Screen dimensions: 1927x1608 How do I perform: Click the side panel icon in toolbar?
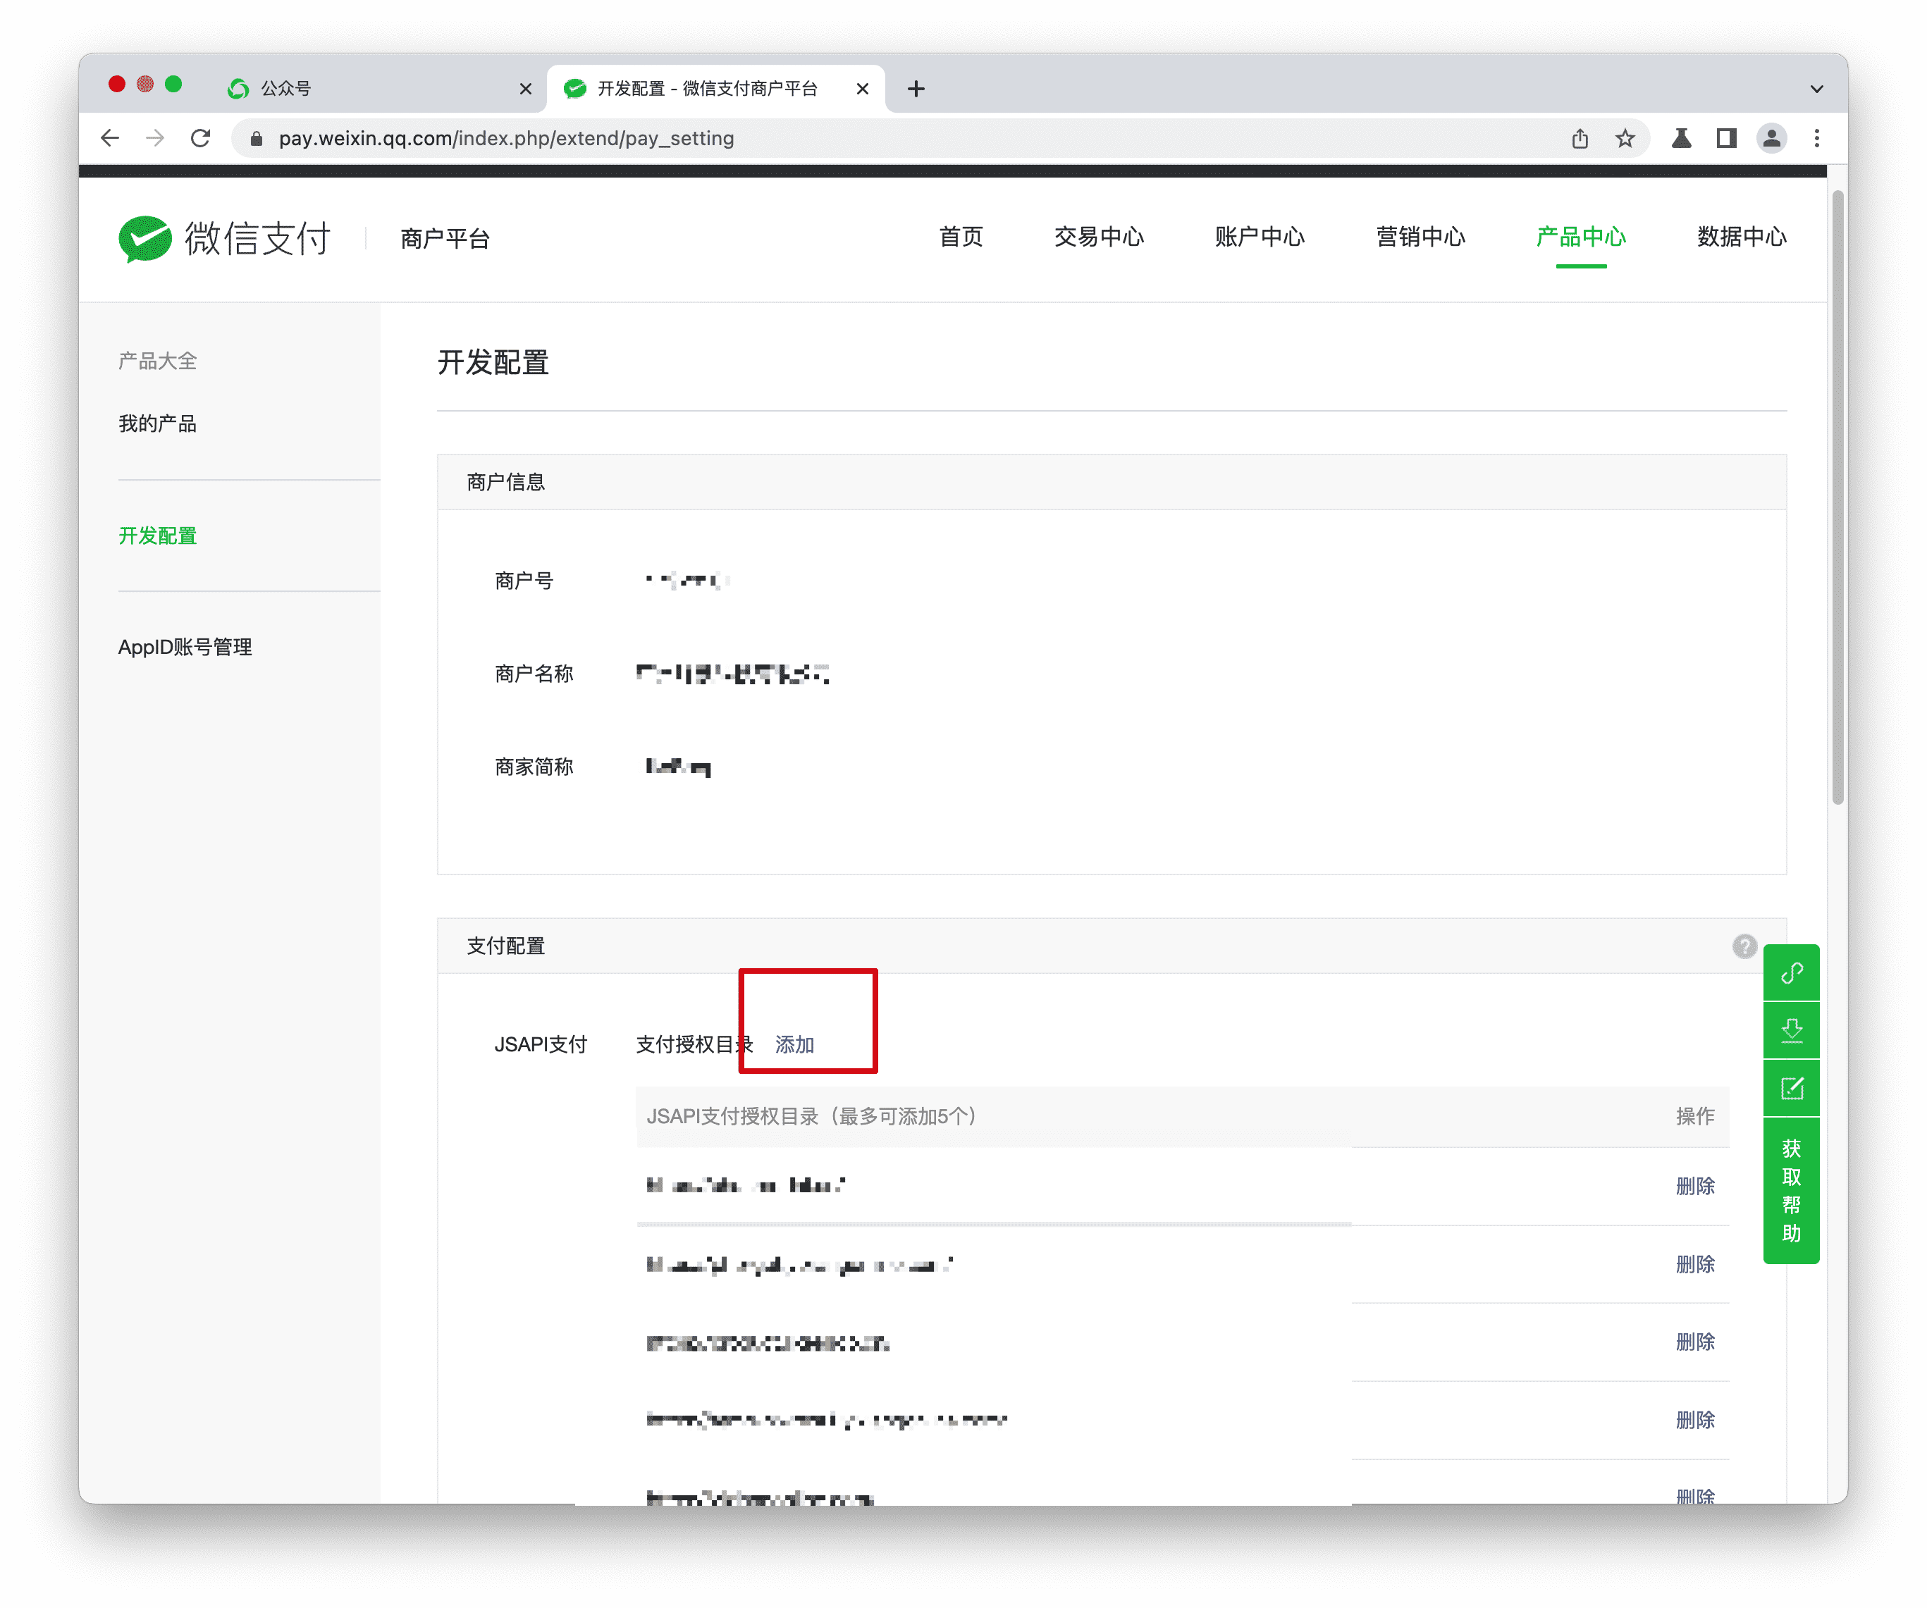click(1725, 139)
